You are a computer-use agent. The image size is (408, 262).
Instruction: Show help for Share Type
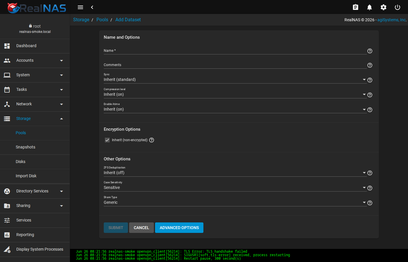[370, 203]
